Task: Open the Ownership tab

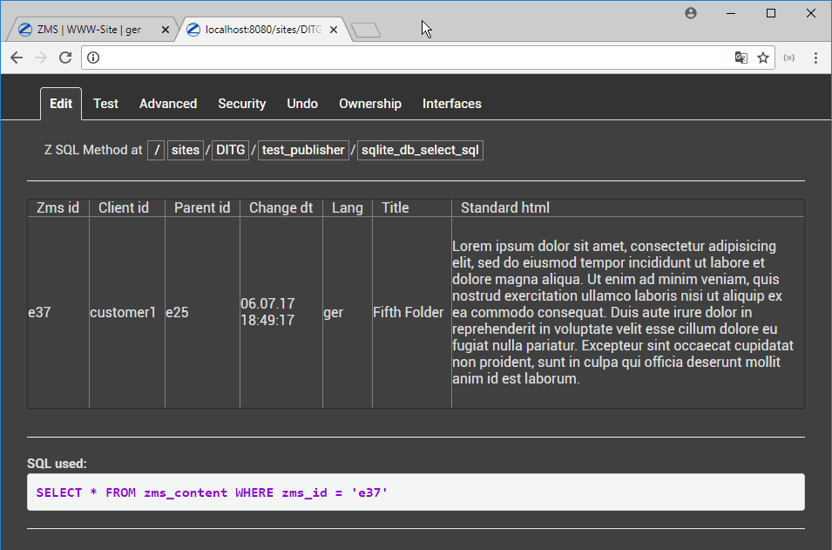Action: click(x=370, y=104)
